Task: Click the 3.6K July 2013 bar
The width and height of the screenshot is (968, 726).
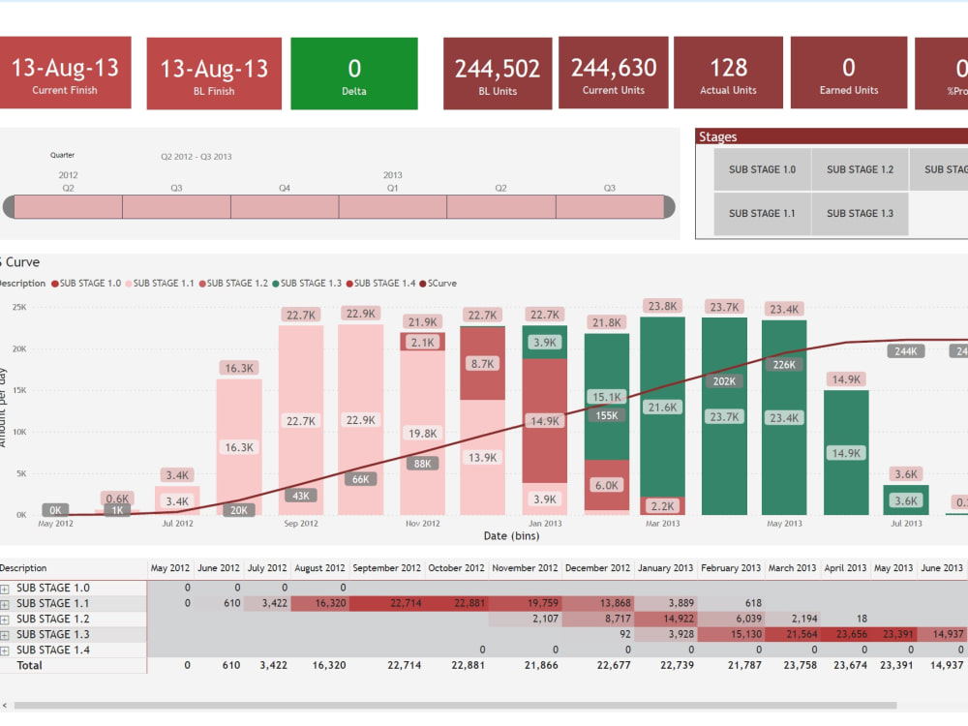Action: [x=906, y=500]
